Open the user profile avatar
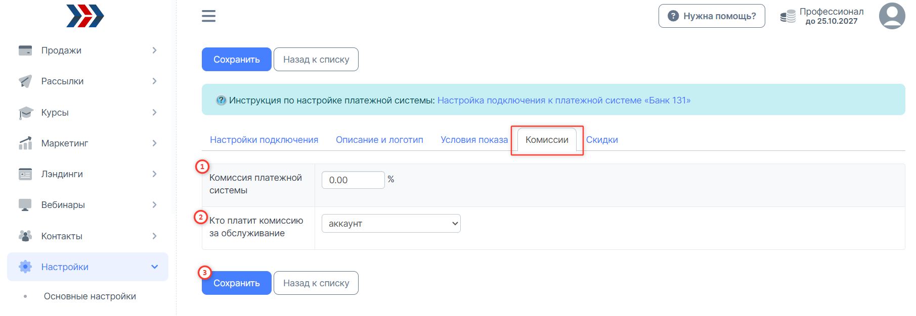 (892, 16)
